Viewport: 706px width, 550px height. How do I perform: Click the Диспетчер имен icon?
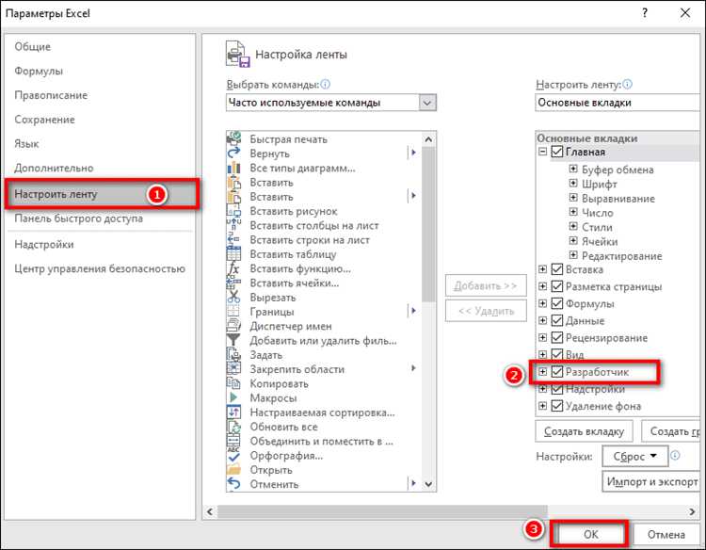pyautogui.click(x=233, y=326)
